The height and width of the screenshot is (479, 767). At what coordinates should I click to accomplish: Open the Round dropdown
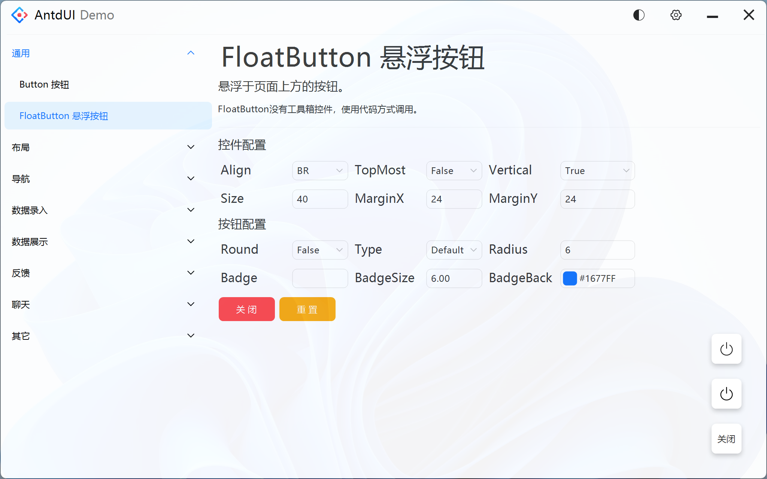(320, 250)
